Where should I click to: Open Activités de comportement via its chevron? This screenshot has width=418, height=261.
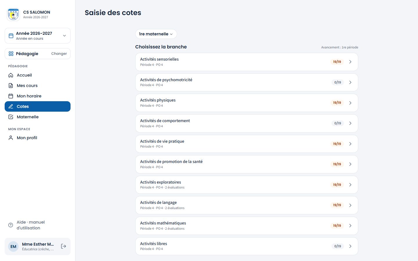point(350,123)
